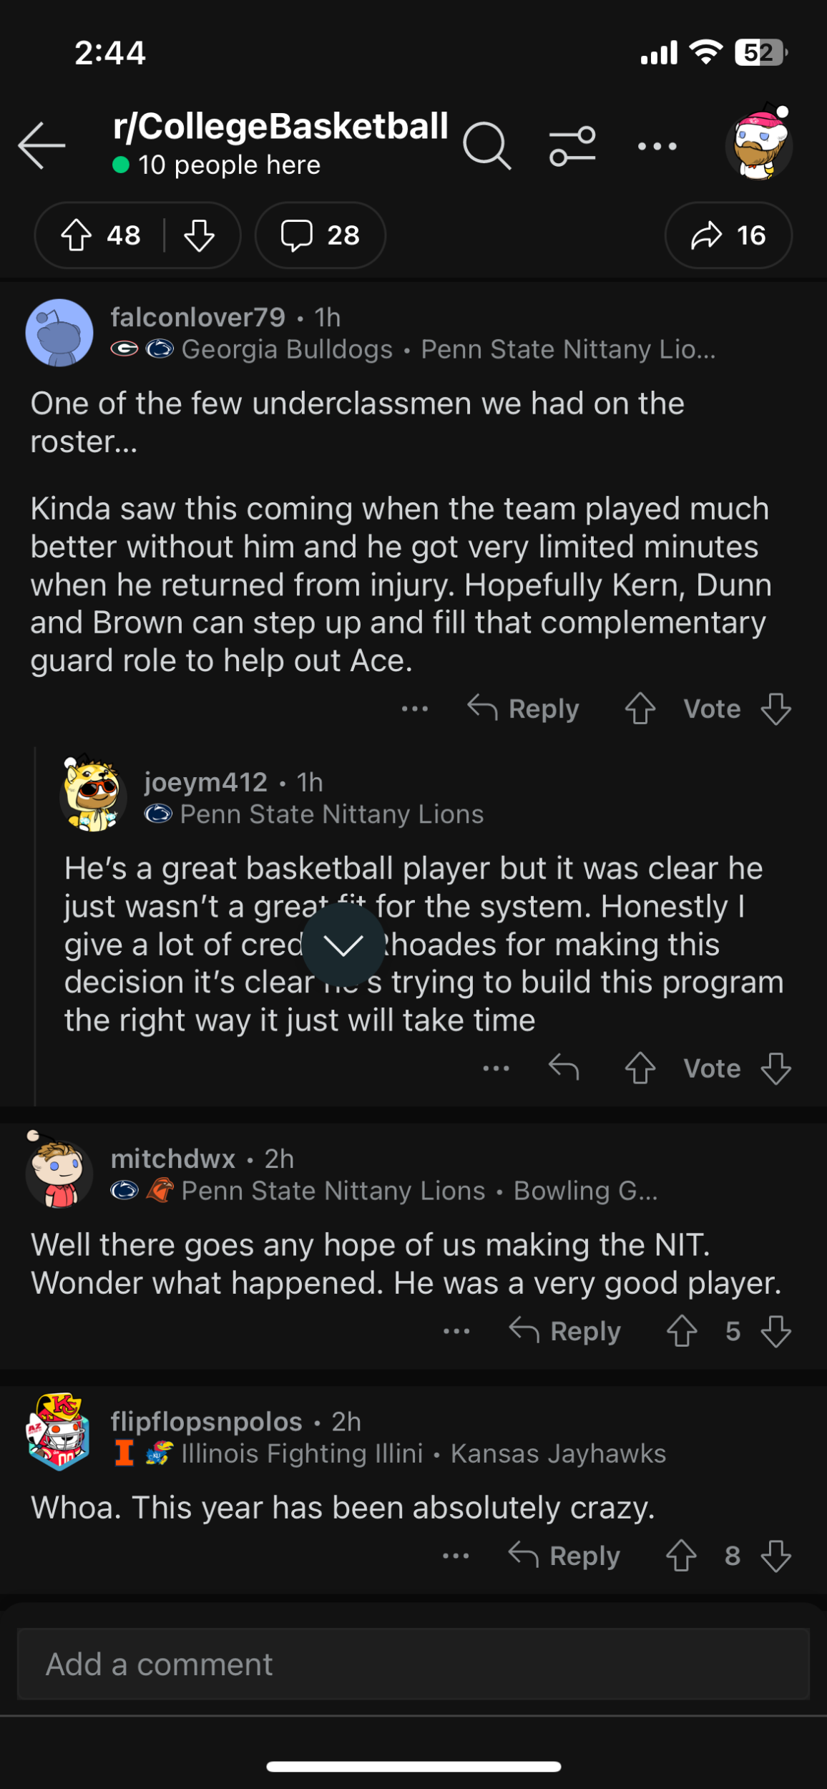Screen dimensions: 827x1789
Task: Tap the Add a comment field
Action: click(413, 1664)
